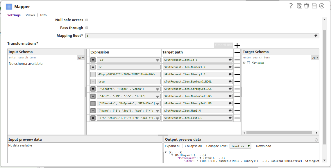The image size is (331, 168).
Task: Toggle expression mode for the true row
Action: tap(93, 82)
